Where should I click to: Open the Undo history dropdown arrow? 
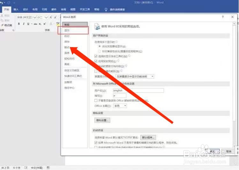[x=4, y=3]
